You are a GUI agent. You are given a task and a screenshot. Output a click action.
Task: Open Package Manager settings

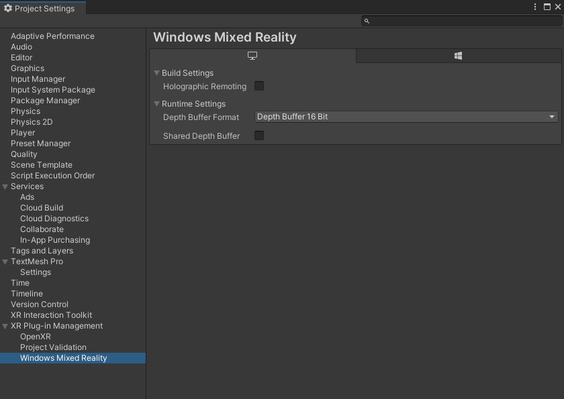(46, 101)
